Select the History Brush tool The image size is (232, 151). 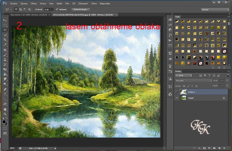click(x=5, y=64)
